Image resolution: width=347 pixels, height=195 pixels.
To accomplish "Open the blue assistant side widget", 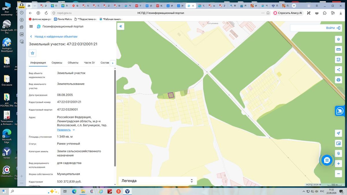I will coord(340,111).
